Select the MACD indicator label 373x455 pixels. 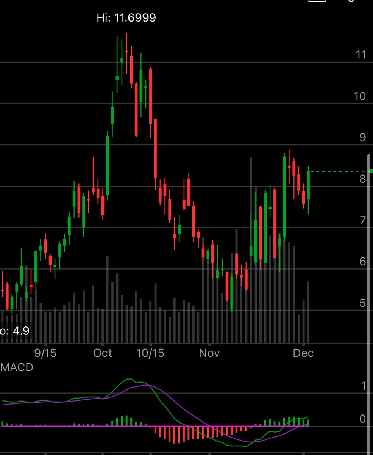click(x=17, y=367)
